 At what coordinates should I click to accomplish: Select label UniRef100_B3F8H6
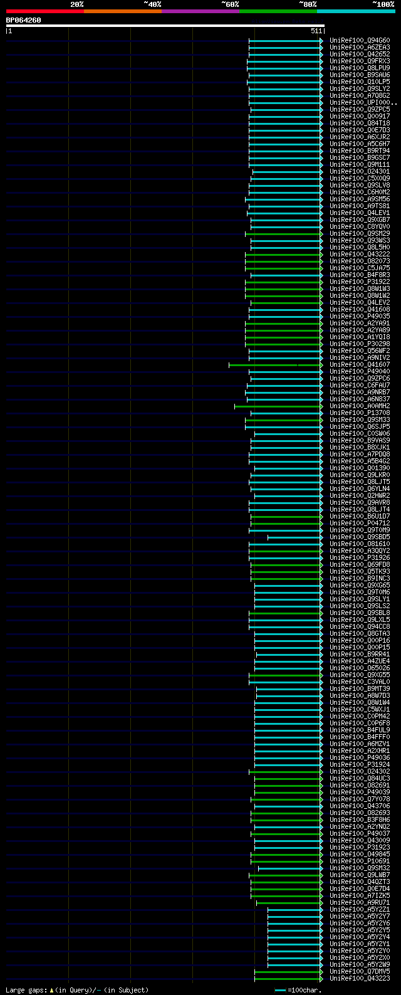pyautogui.click(x=360, y=819)
